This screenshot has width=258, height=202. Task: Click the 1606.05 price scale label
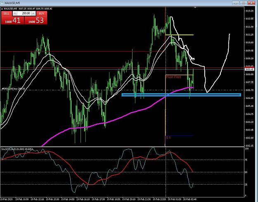(x=249, y=98)
